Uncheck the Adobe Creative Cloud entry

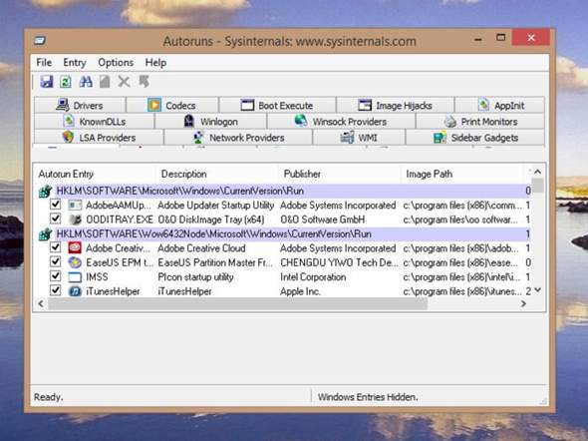click(56, 247)
